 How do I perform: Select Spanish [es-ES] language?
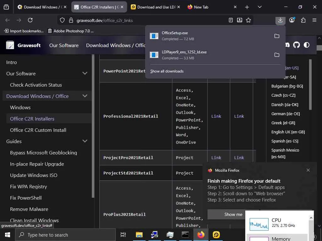click(x=285, y=141)
